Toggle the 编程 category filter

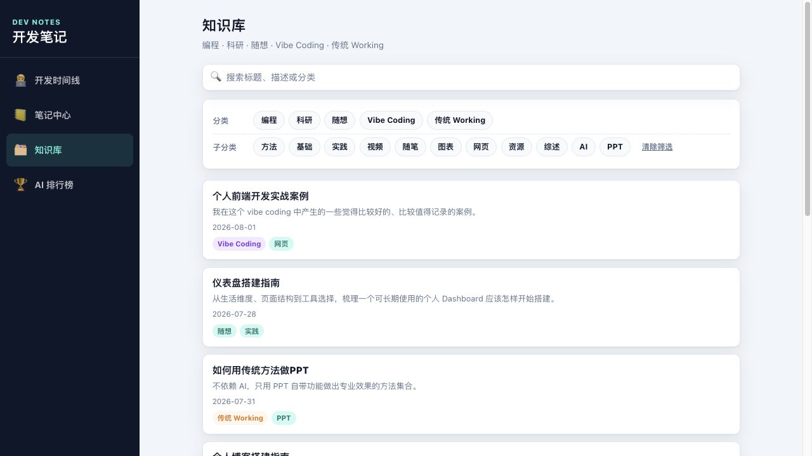pyautogui.click(x=269, y=120)
